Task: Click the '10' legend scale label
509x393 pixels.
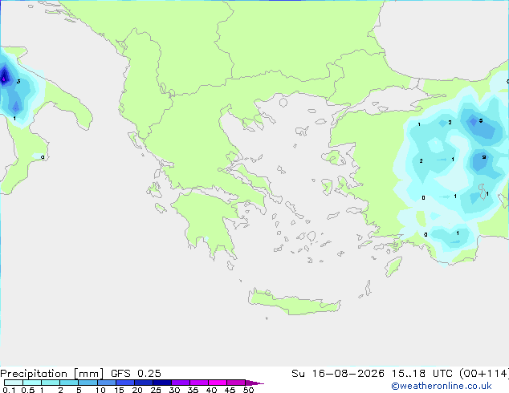Action: click(100, 390)
